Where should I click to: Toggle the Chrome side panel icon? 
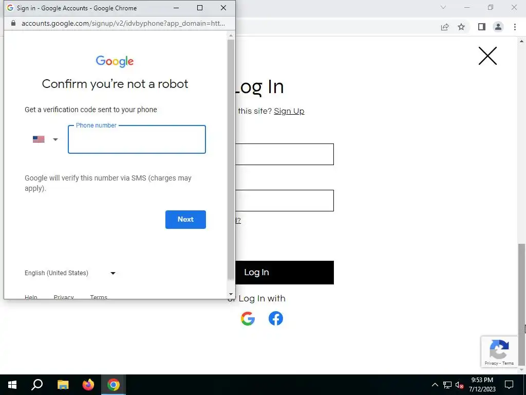pyautogui.click(x=482, y=27)
